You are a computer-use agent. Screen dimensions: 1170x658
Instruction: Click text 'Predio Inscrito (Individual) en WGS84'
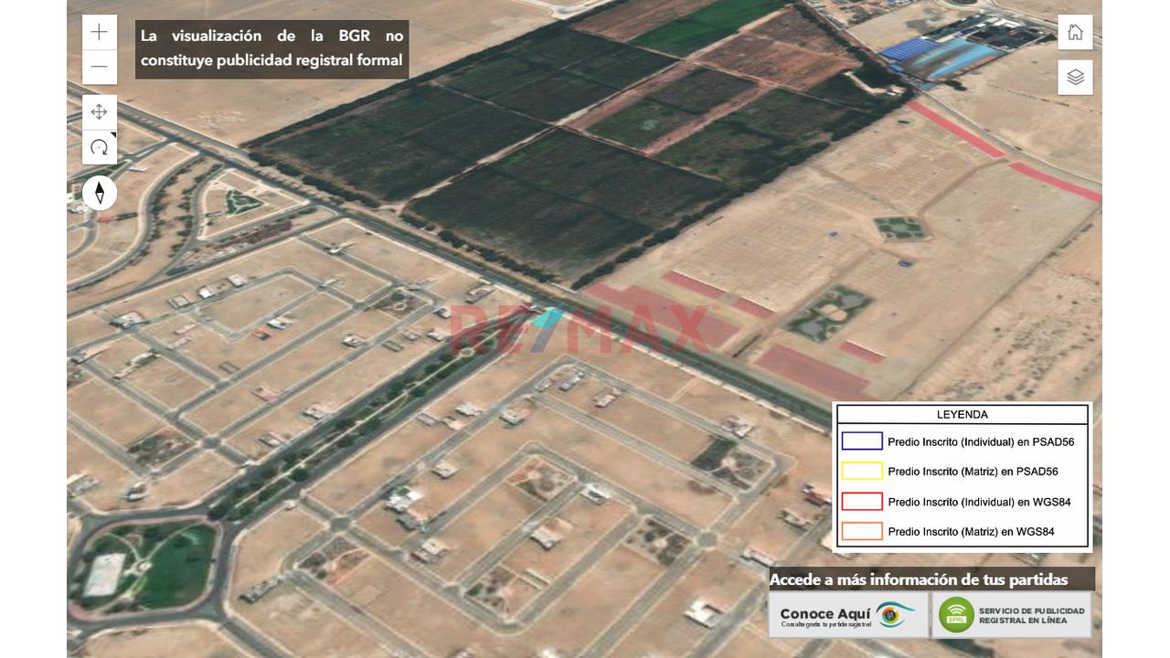coord(979,502)
